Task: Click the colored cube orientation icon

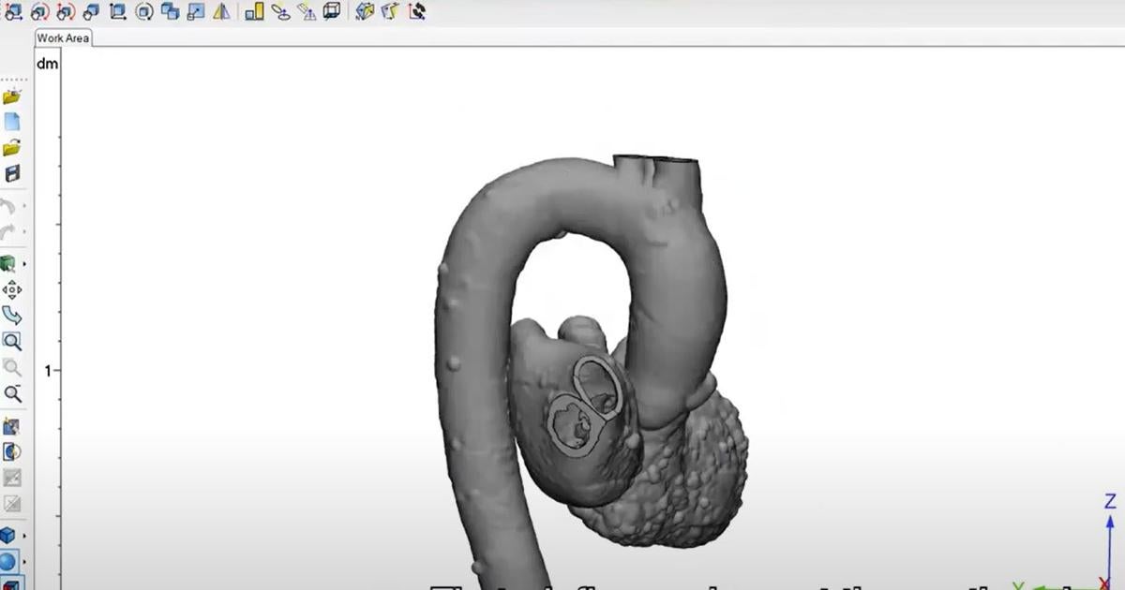Action: point(366,11)
